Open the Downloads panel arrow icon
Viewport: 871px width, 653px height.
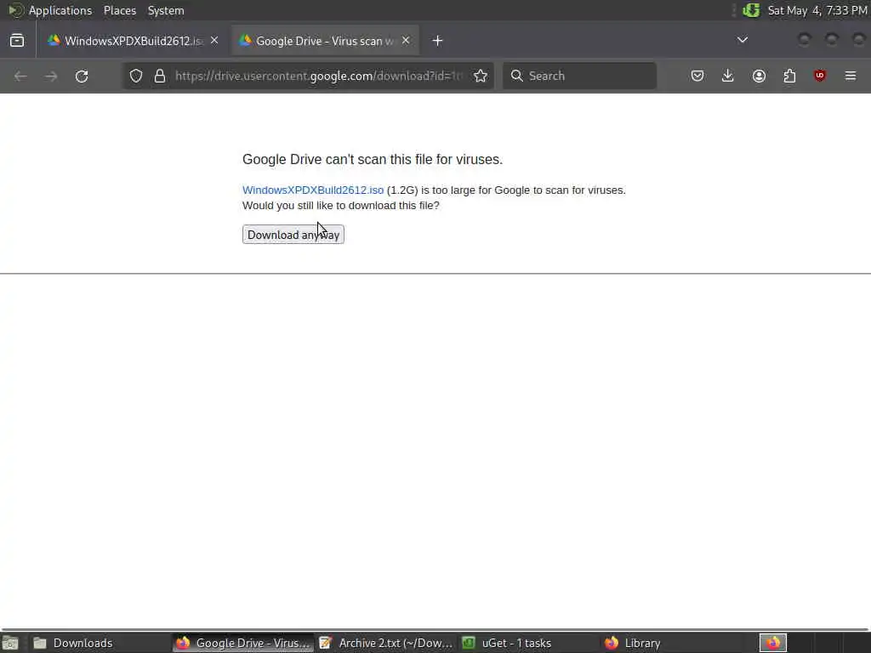728,76
